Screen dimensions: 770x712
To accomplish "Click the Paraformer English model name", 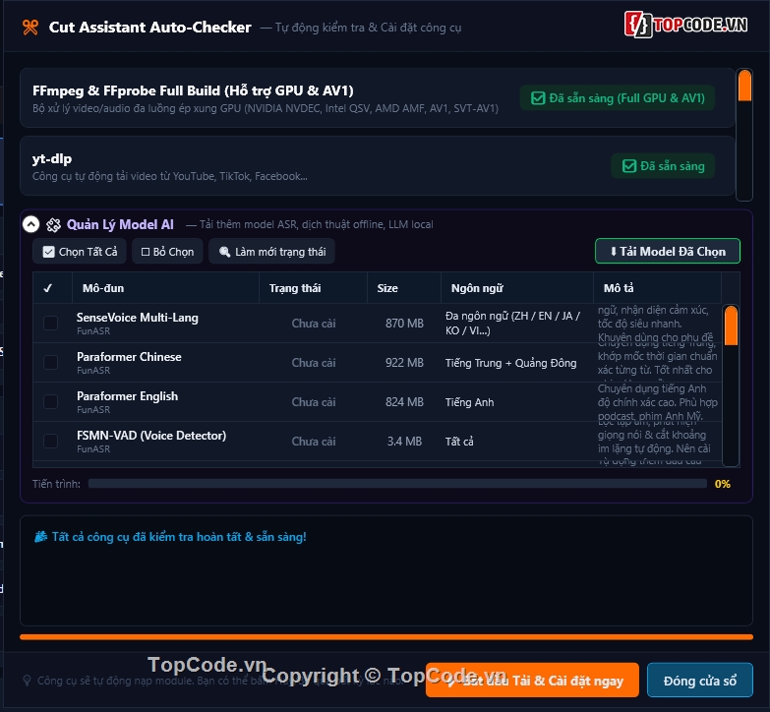I will point(127,396).
